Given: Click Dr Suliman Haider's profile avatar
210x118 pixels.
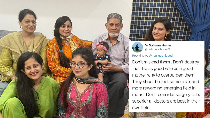Looking at the screenshot, I should pyautogui.click(x=137, y=47).
